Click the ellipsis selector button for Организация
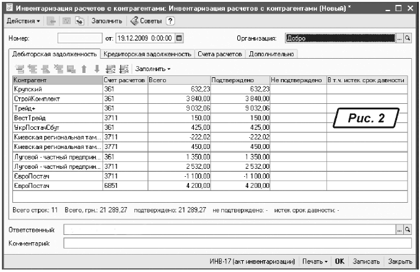This screenshot has height=272, width=420. click(399, 38)
